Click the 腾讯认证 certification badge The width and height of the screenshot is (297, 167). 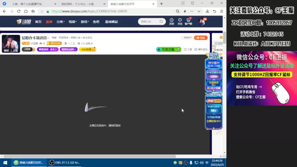(54, 43)
